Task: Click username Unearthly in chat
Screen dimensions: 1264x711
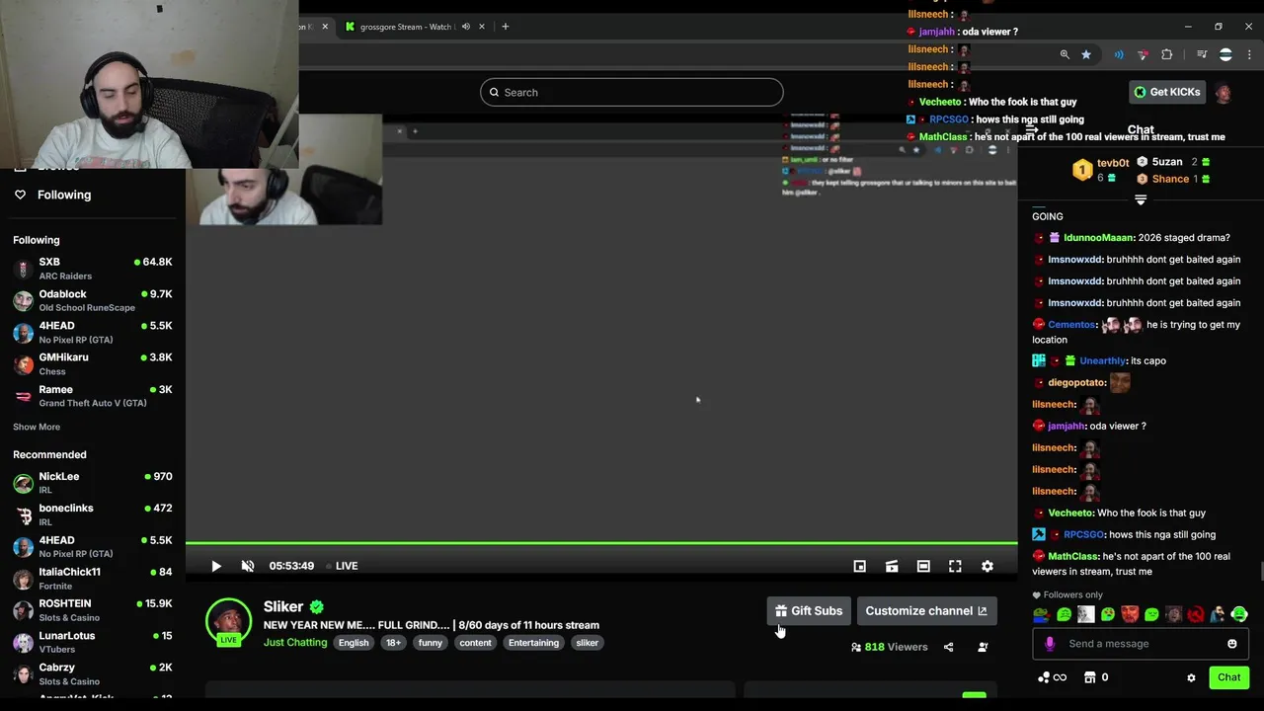Action: coord(1102,361)
